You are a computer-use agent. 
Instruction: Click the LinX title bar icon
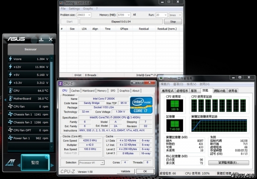[x=61, y=3]
